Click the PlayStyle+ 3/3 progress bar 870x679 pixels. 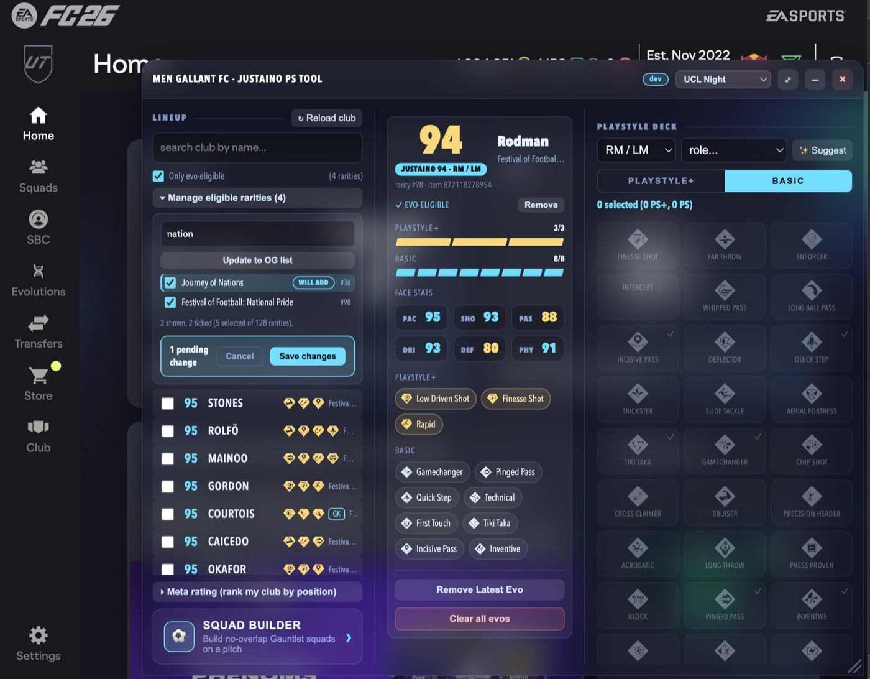click(480, 242)
